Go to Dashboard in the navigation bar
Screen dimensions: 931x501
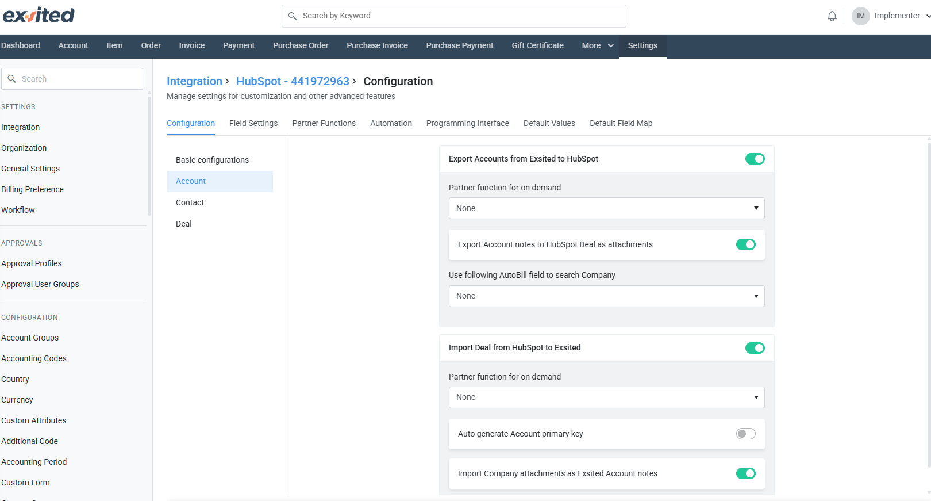click(21, 46)
